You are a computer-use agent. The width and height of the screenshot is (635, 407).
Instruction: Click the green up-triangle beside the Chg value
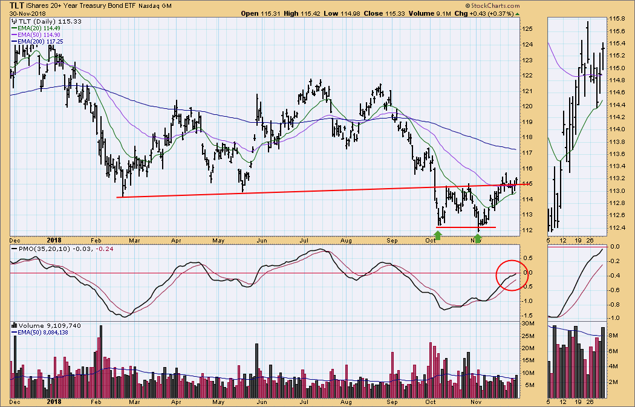(x=517, y=14)
